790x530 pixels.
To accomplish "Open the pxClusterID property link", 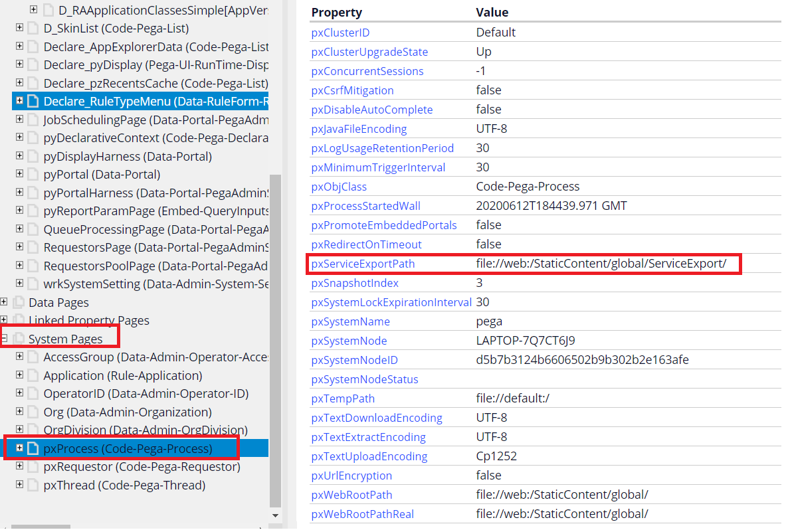I will 340,32.
